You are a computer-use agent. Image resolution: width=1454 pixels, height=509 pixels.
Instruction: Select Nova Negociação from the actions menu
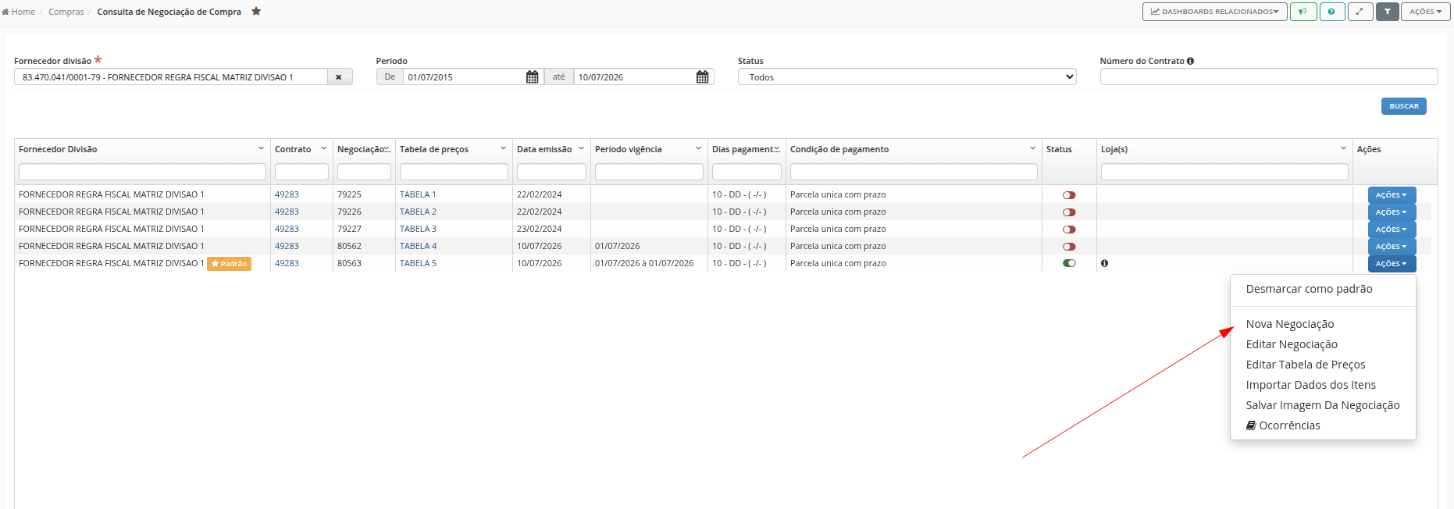(1289, 324)
